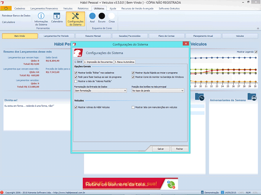
Task: Switch to 2. Impressão de Documentos tab
Action: tap(98, 62)
